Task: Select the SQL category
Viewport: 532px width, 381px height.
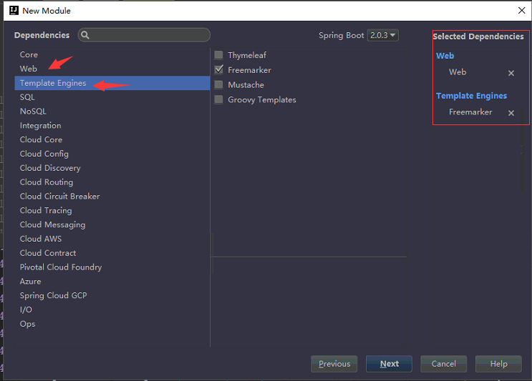Action: [x=112, y=97]
